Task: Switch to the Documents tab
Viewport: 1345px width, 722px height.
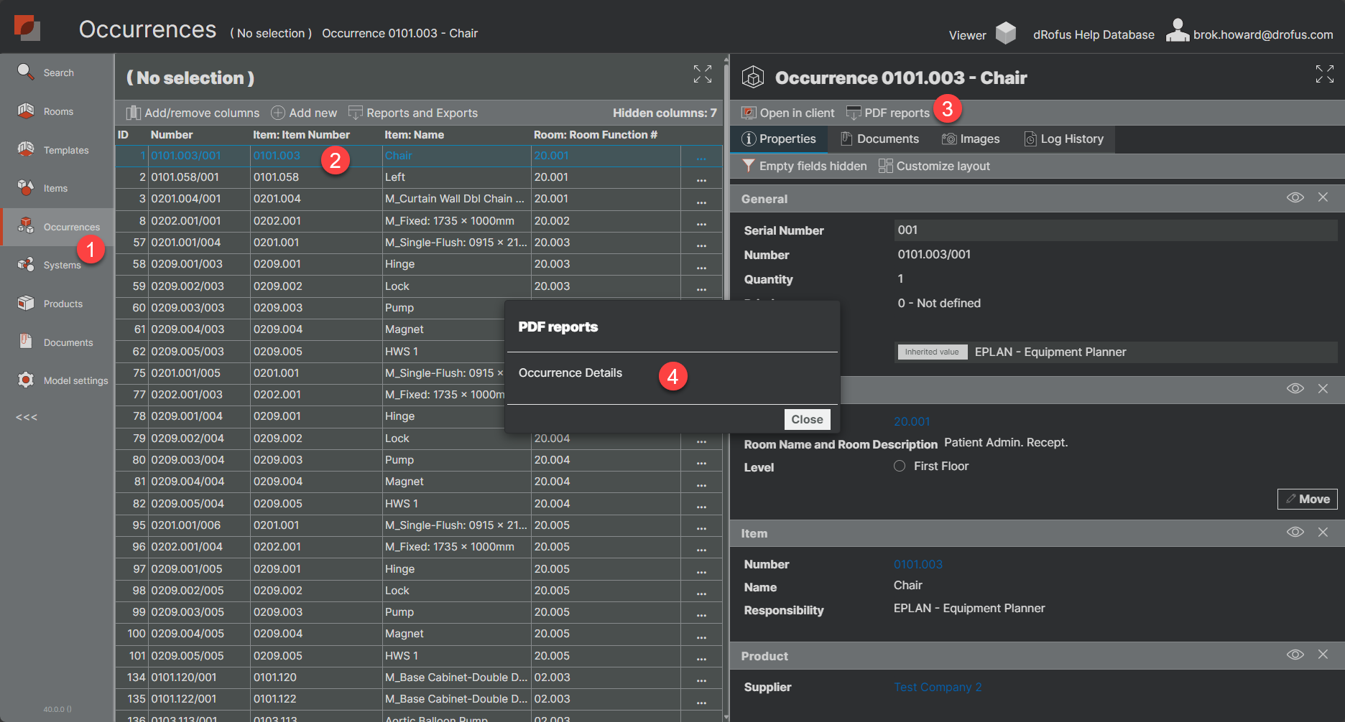Action: click(880, 139)
